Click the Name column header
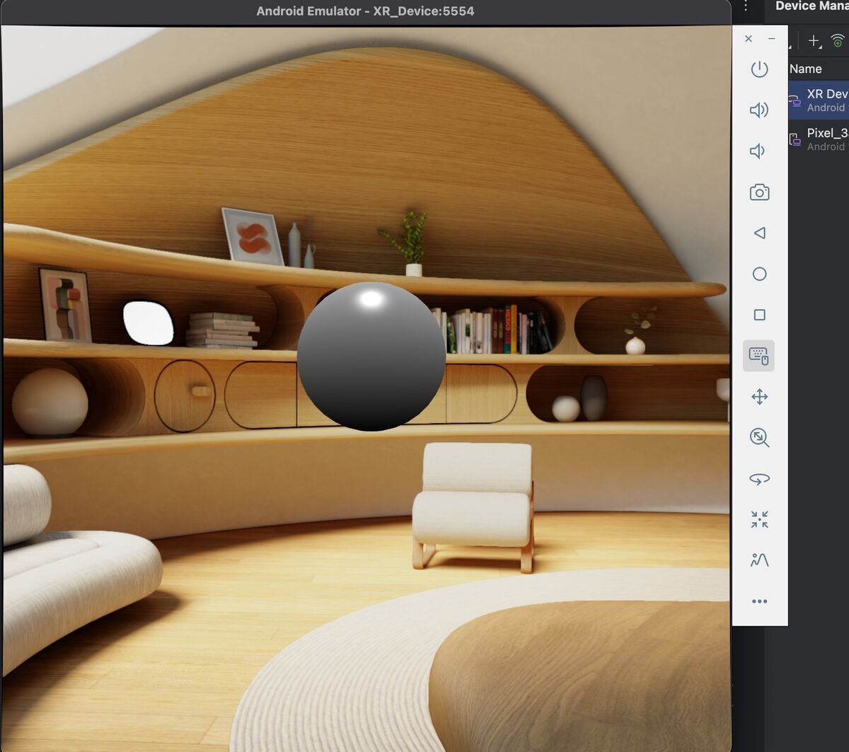This screenshot has height=752, width=849. click(x=805, y=69)
